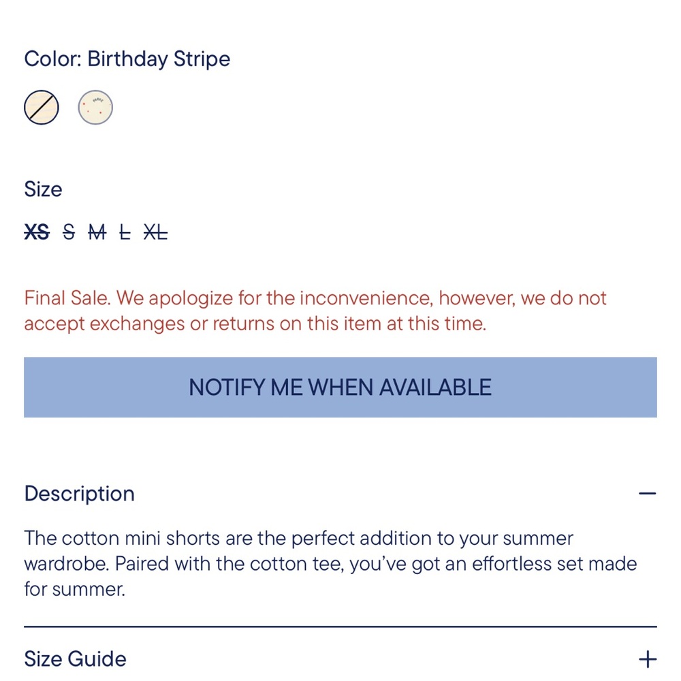The height and width of the screenshot is (681, 681).
Task: Select size XS
Action: (37, 233)
